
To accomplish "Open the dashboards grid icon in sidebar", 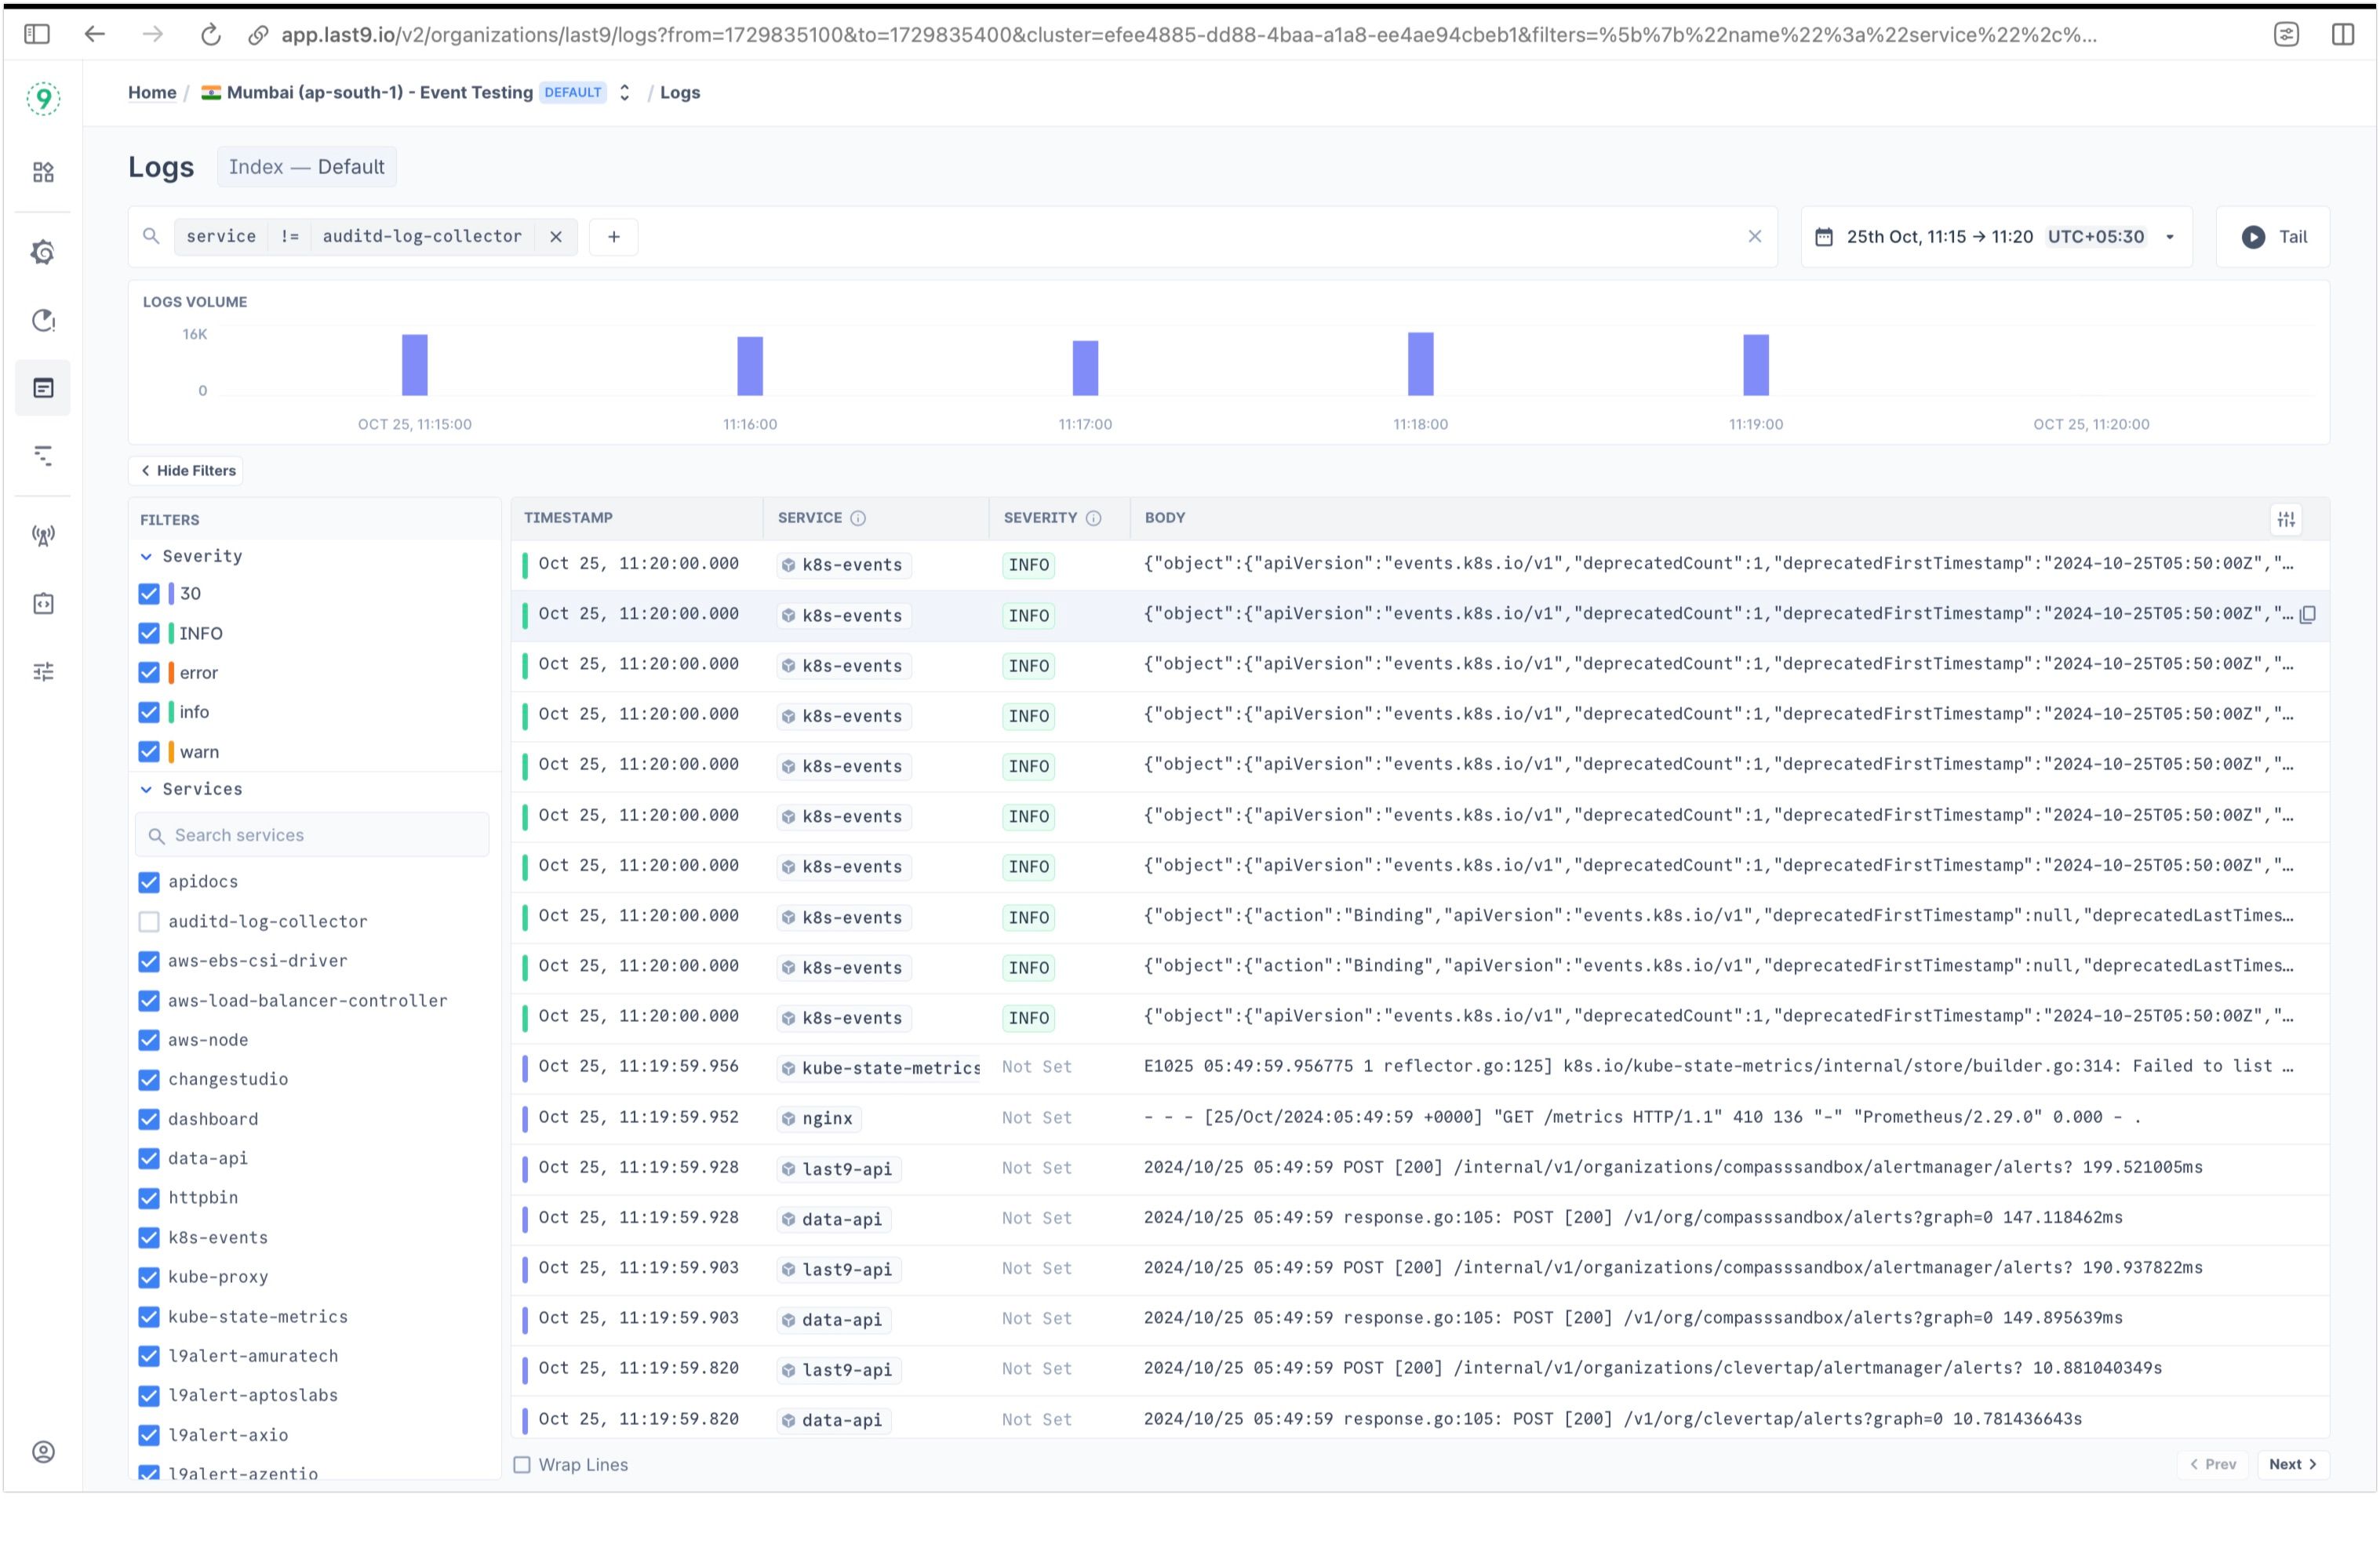I will [x=43, y=172].
